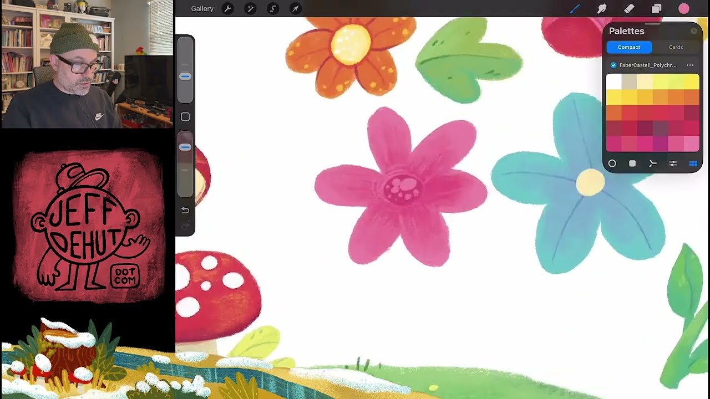Open the FaberCastell palette three-dot menu
This screenshot has width=710, height=399.
coord(690,65)
